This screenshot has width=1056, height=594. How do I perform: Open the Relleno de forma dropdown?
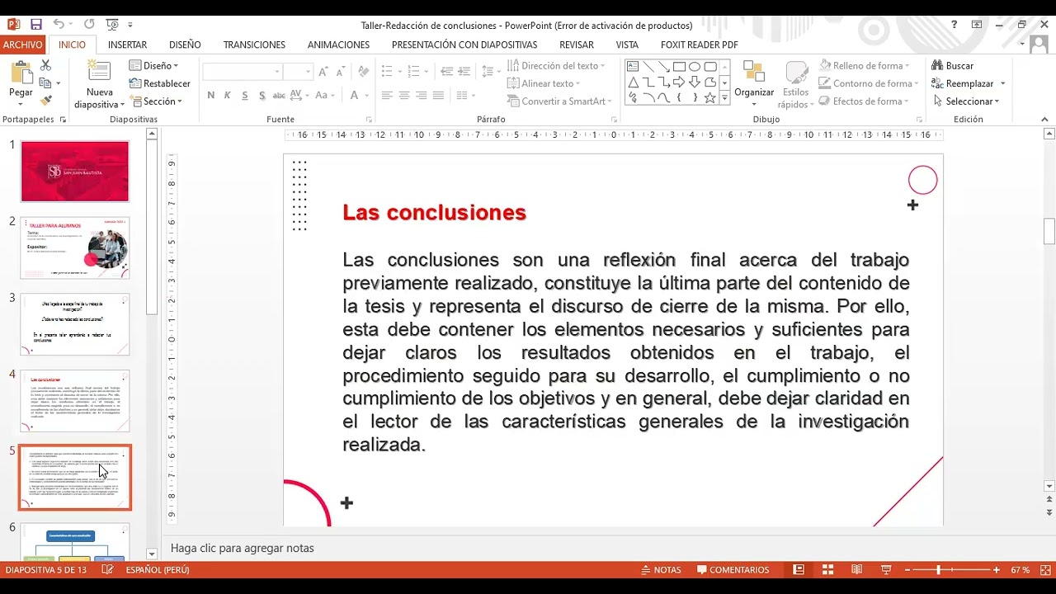(x=865, y=65)
